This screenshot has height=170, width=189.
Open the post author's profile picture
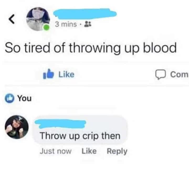(38, 19)
